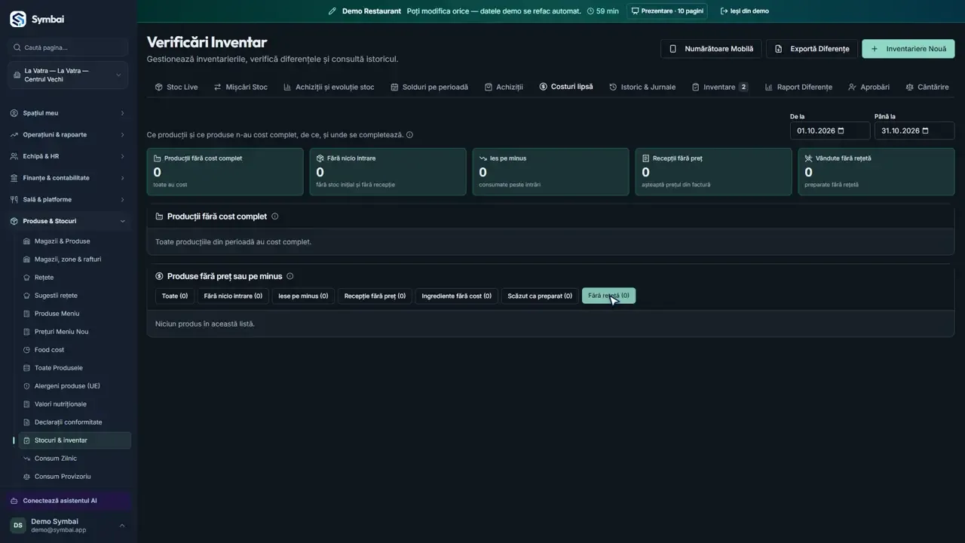The width and height of the screenshot is (965, 543).
Task: Filter by Toate (0) chip
Action: pyautogui.click(x=175, y=296)
